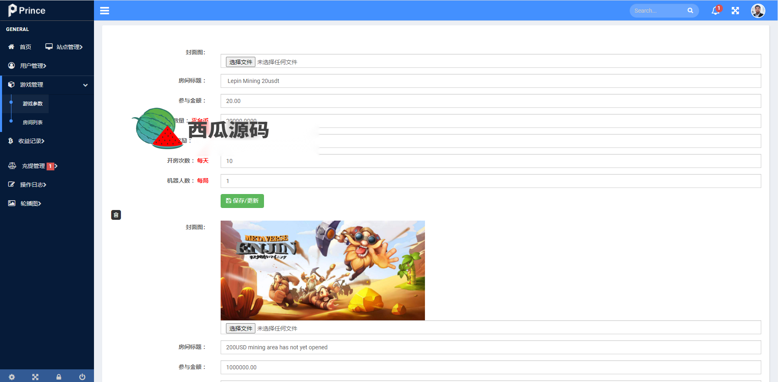This screenshot has width=778, height=382.
Task: Click the Enjin Metaverse cover image
Action: click(x=323, y=270)
